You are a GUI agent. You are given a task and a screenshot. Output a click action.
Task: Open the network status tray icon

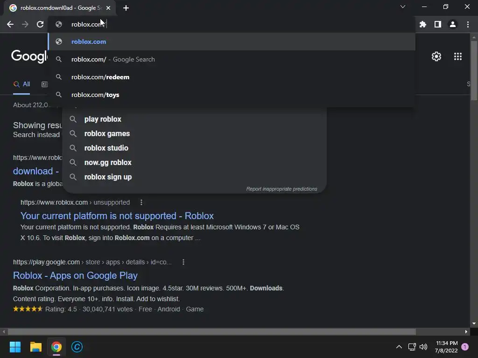[412, 347]
